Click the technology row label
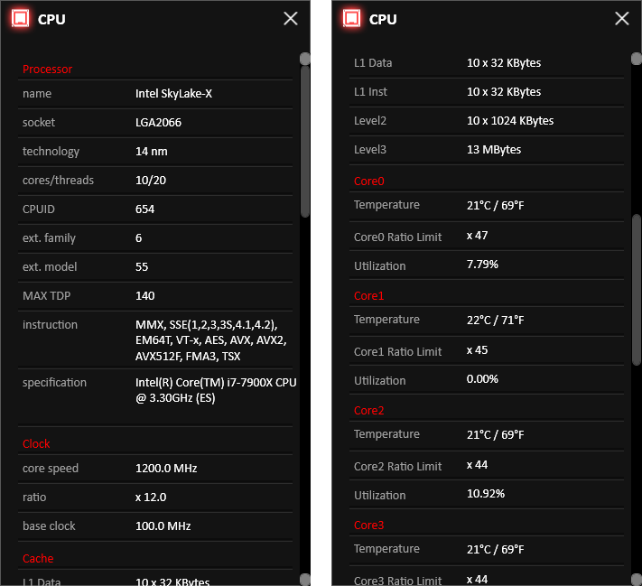 coord(51,152)
